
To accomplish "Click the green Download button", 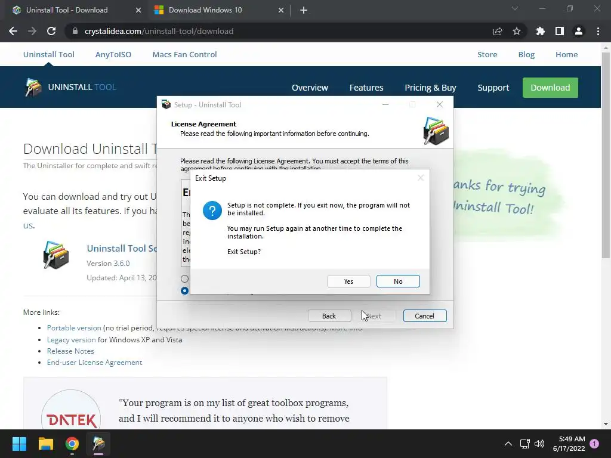I will (x=550, y=88).
